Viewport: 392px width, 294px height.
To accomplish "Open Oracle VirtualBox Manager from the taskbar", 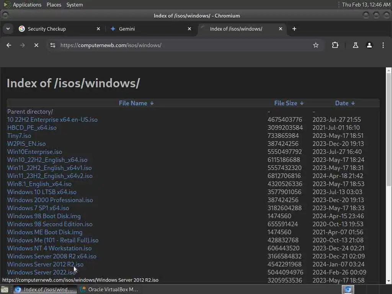I will pyautogui.click(x=109, y=289).
